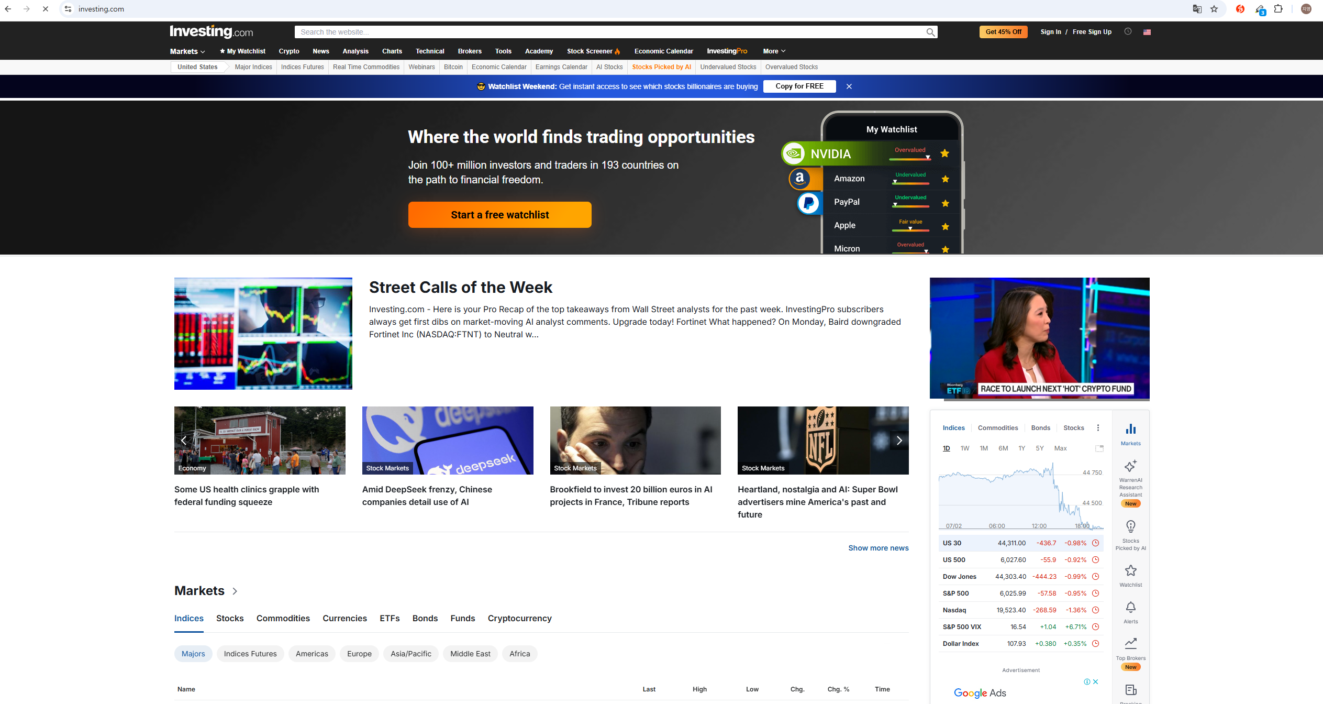Expand the chart with the fullscreen icon
This screenshot has width=1323, height=704.
[1099, 448]
